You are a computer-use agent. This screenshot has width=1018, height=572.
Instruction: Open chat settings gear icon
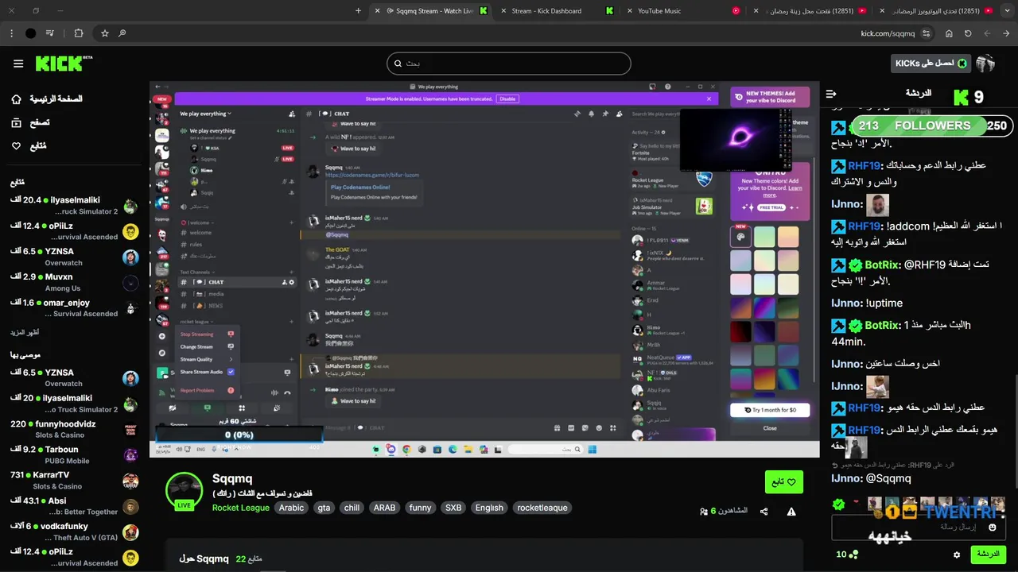[957, 555]
